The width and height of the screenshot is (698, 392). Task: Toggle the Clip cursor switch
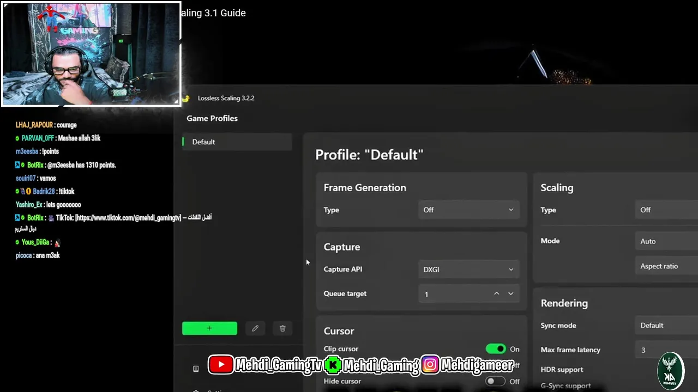point(496,349)
